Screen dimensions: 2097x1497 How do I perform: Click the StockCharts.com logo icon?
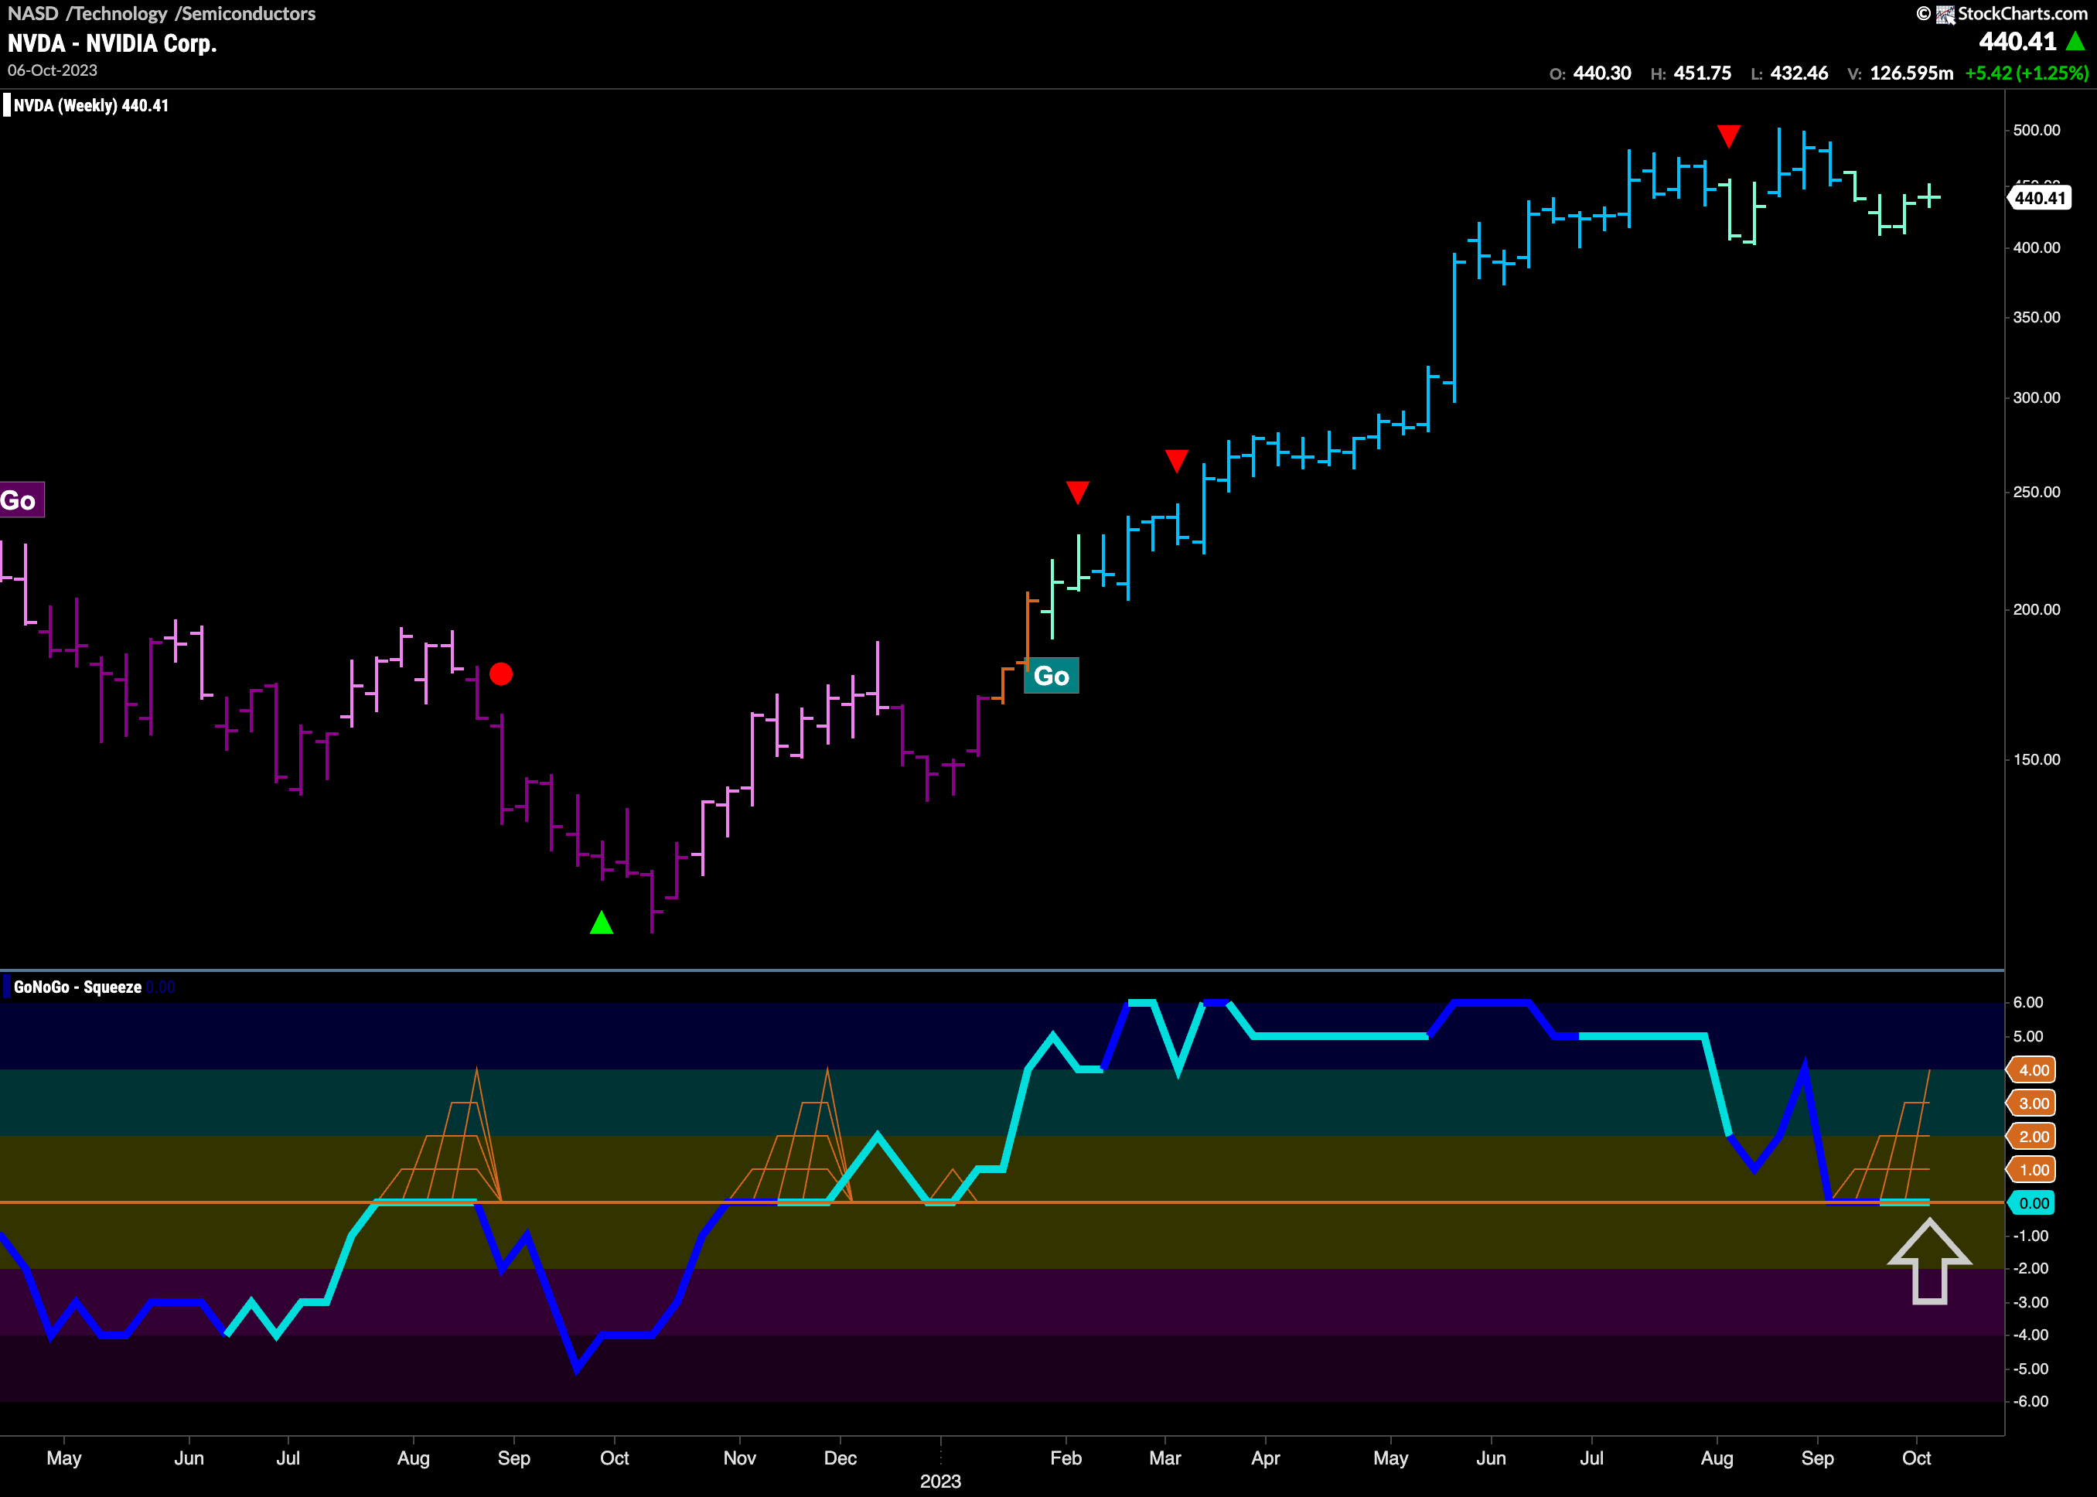(1945, 14)
